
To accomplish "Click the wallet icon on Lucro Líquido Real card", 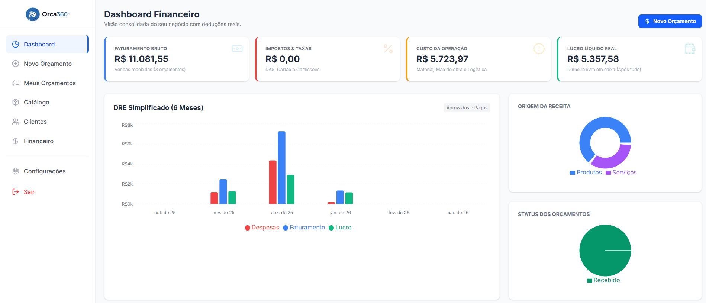I will pyautogui.click(x=690, y=49).
